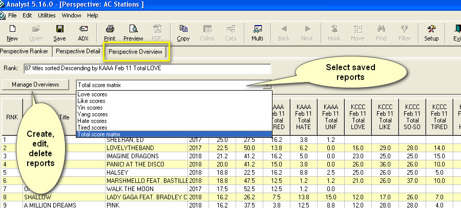Click KCCC Feb 11 Total TIRED header
Viewport: 461px width, 208px height.
440,117
